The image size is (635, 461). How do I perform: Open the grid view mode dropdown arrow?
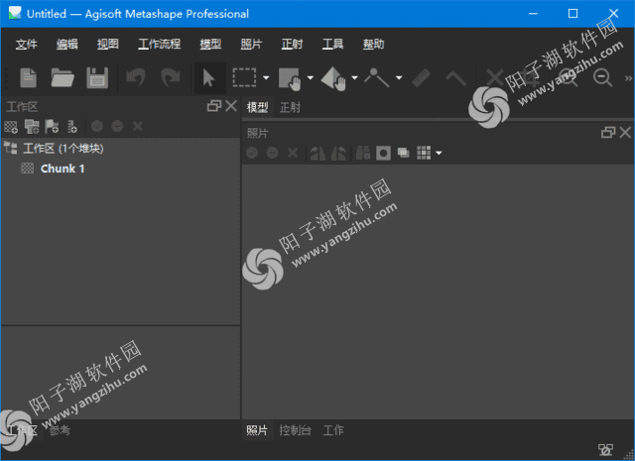point(439,154)
